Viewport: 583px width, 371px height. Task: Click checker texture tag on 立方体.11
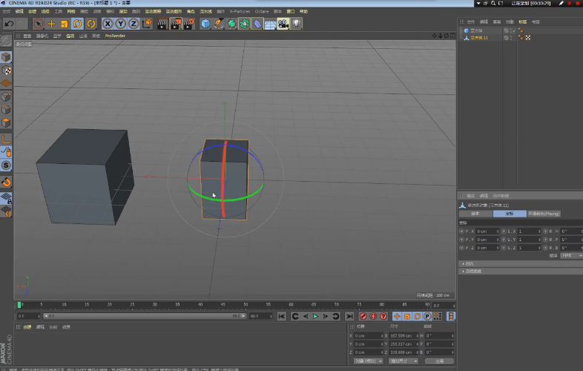pos(527,38)
